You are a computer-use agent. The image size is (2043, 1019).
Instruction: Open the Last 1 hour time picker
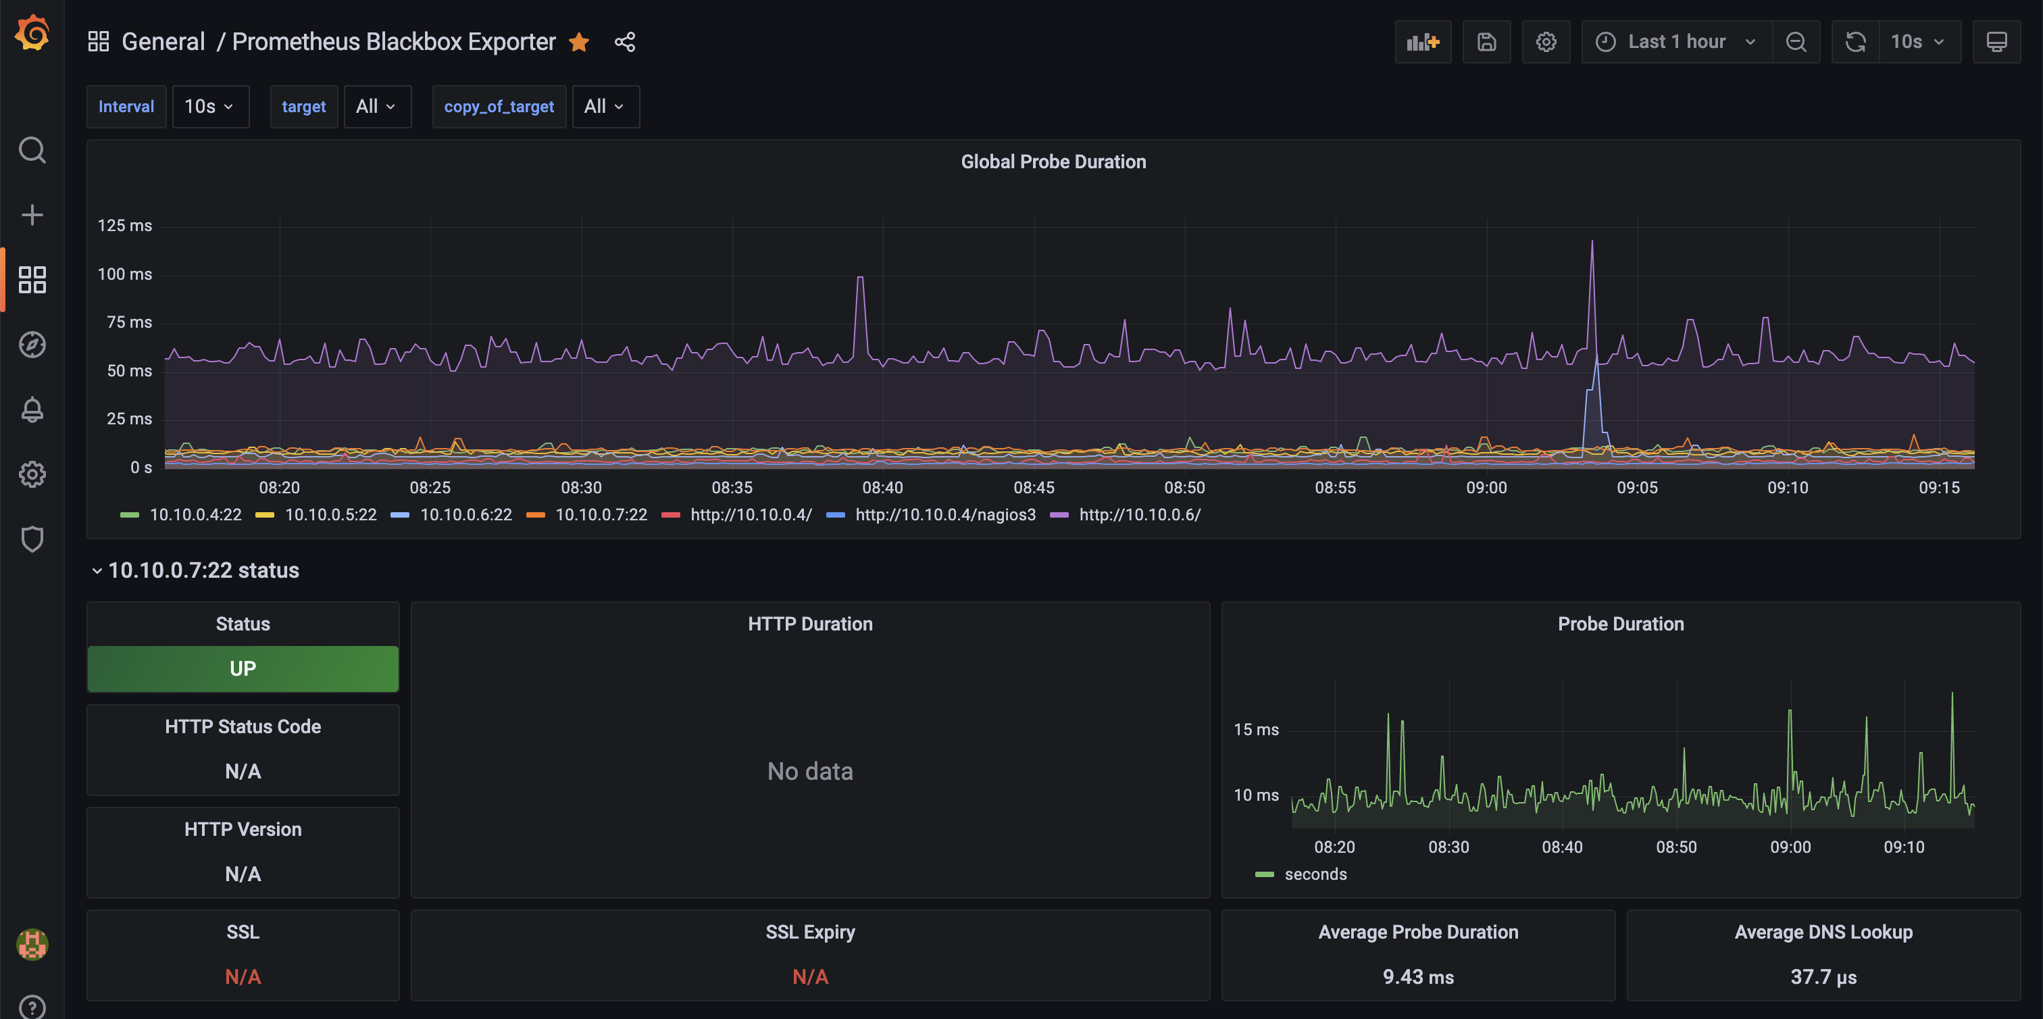[x=1675, y=42]
